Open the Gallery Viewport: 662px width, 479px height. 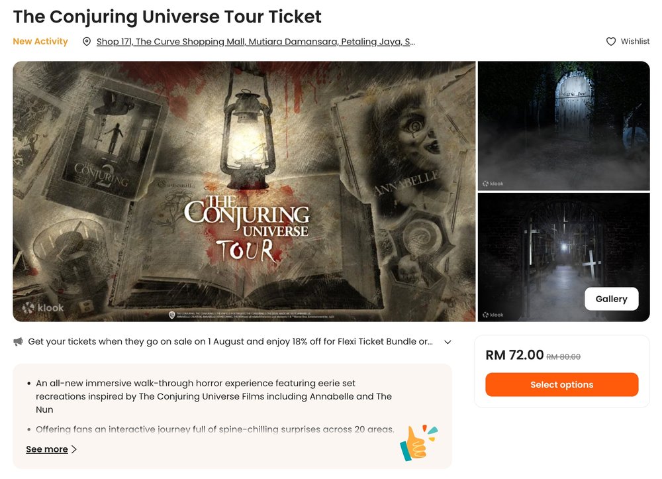coord(611,299)
